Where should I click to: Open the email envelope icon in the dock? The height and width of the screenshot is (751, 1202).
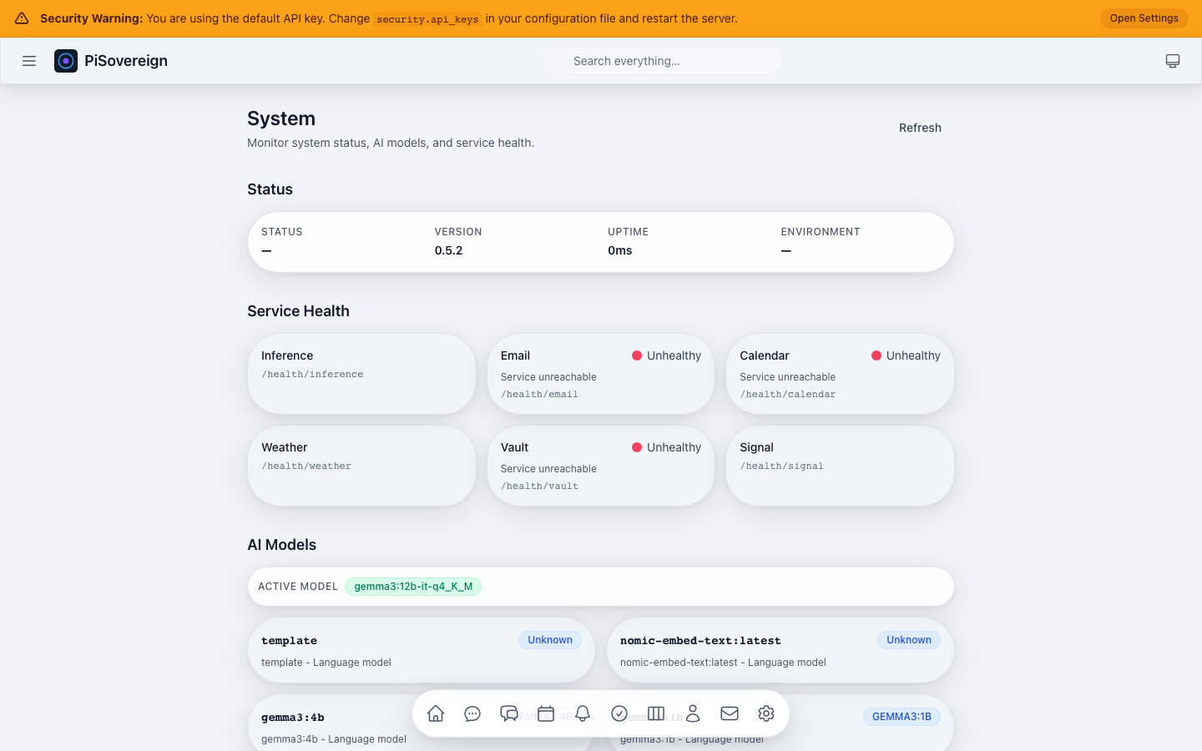point(730,713)
